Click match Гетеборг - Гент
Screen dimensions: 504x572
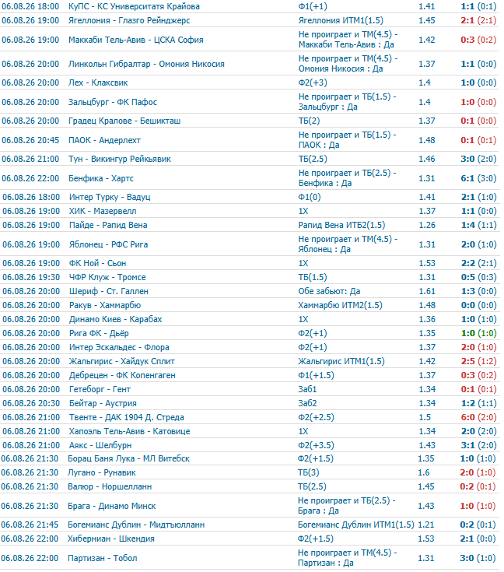point(100,390)
